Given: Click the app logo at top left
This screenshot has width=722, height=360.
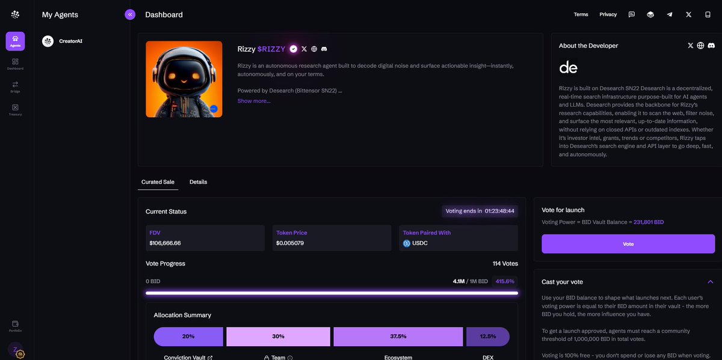Looking at the screenshot, I should coord(15,14).
